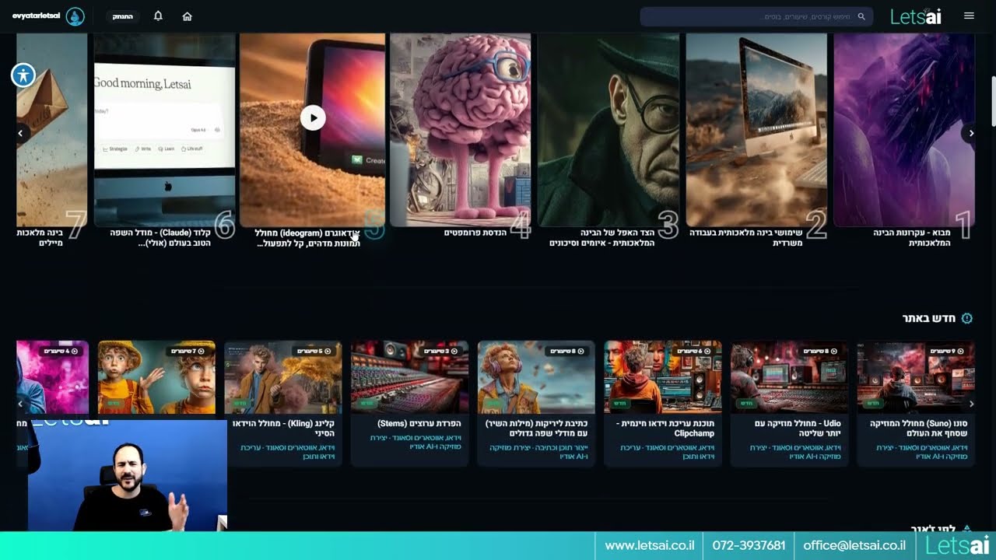Open the Suno music generator card image
The width and height of the screenshot is (996, 560).
click(916, 377)
